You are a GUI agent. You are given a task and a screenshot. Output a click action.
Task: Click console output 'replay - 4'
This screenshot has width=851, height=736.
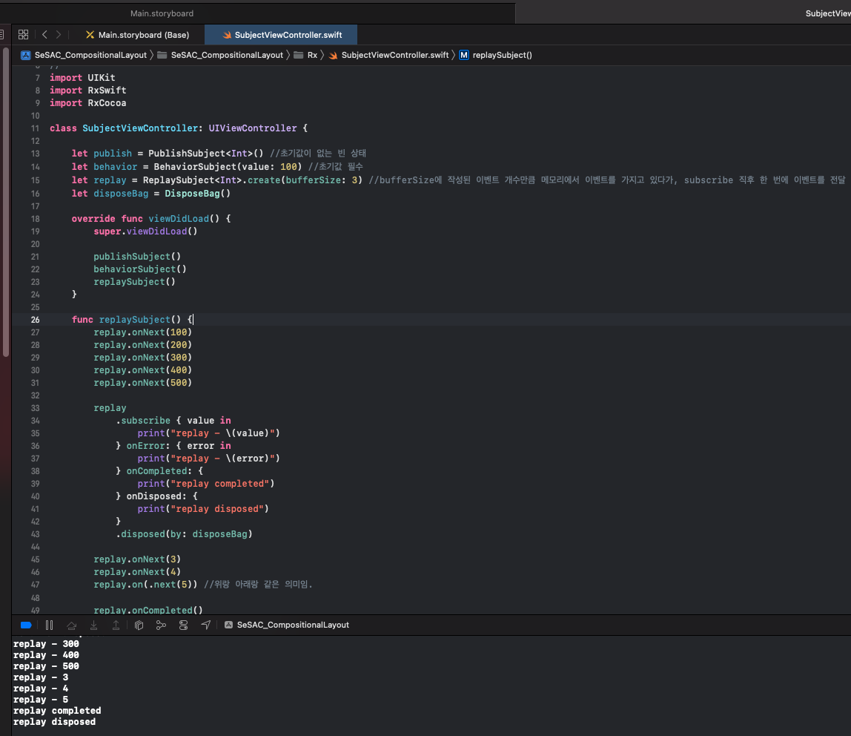41,689
